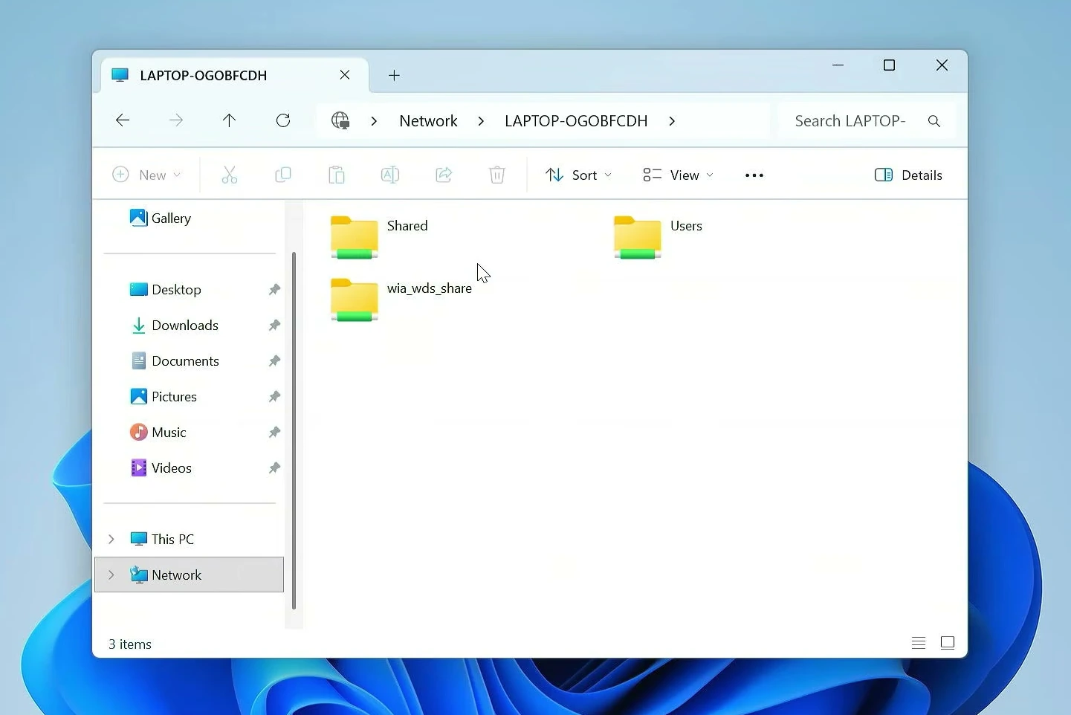Switch to large thumbnails view in status bar
This screenshot has width=1071, height=715.
coord(948,643)
